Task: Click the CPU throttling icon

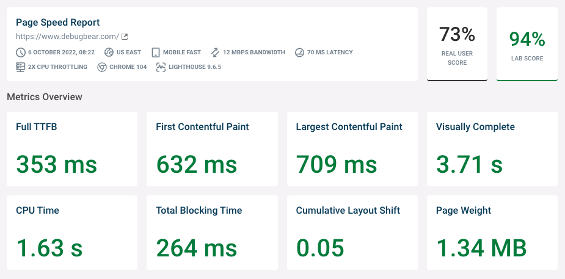Action: [20, 67]
